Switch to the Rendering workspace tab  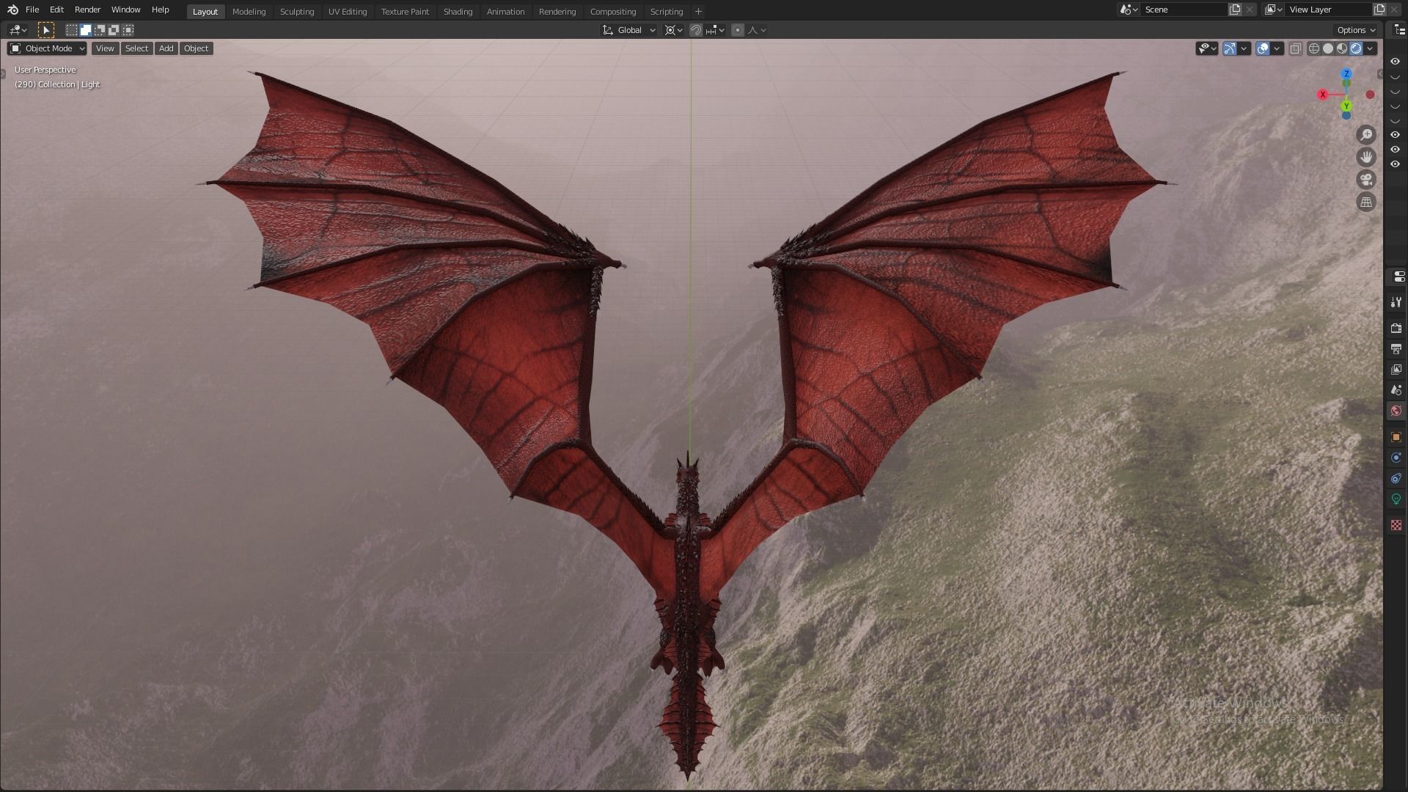point(557,12)
